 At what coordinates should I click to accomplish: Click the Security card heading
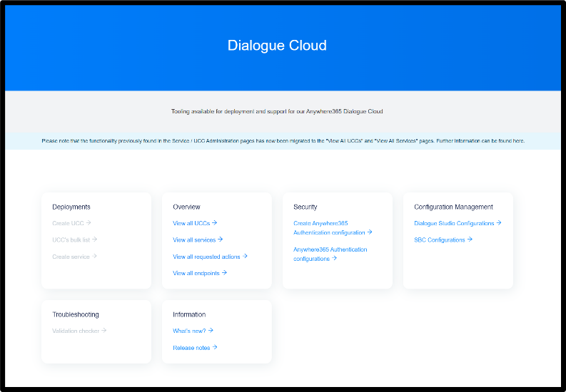305,207
